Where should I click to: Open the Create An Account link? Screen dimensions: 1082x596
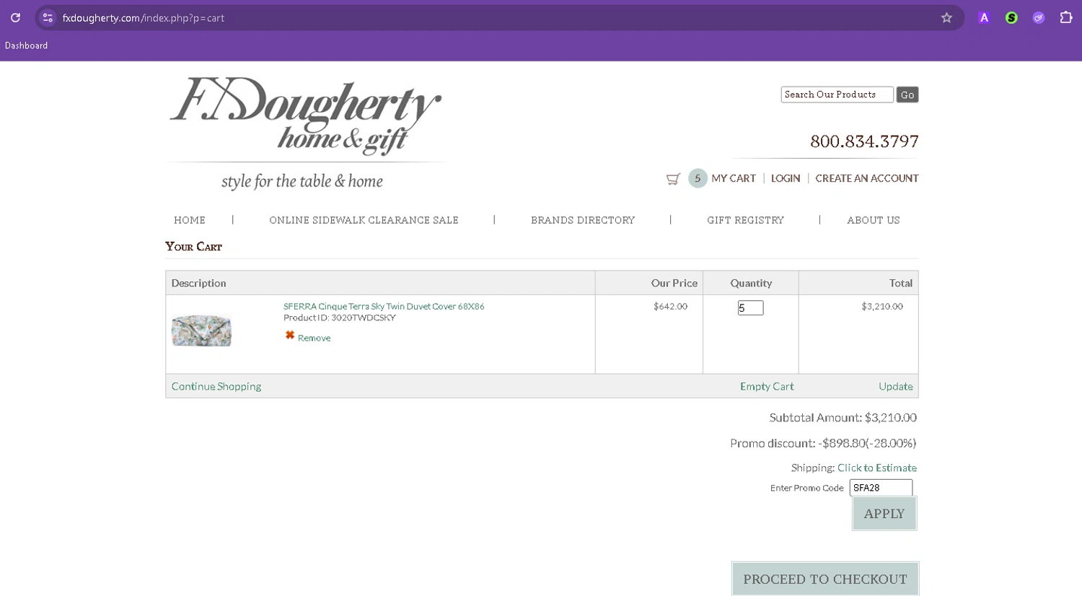(x=867, y=178)
